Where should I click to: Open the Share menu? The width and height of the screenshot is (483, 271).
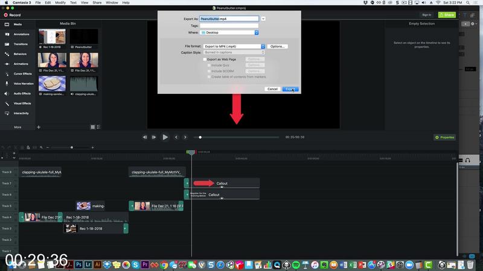(x=97, y=2)
